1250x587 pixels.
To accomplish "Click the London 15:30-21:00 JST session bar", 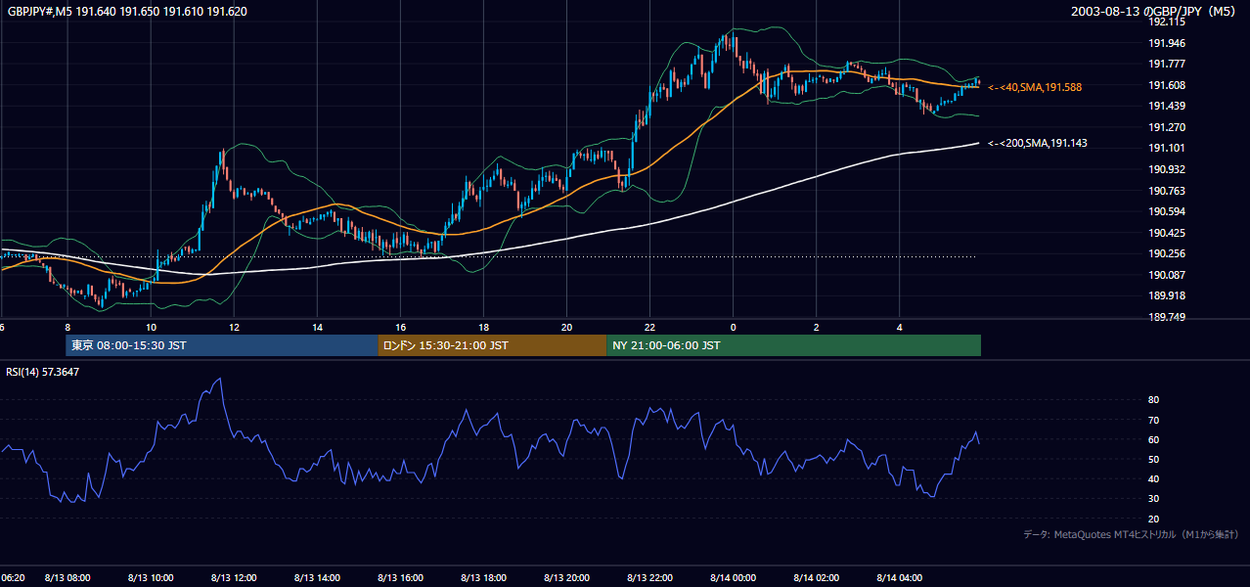I will point(492,345).
